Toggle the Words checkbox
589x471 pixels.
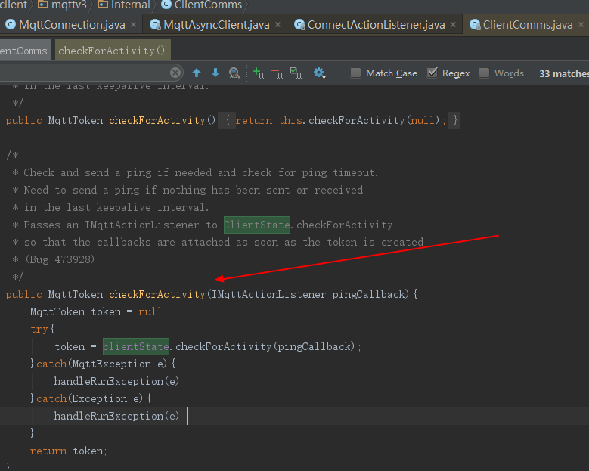tap(484, 73)
